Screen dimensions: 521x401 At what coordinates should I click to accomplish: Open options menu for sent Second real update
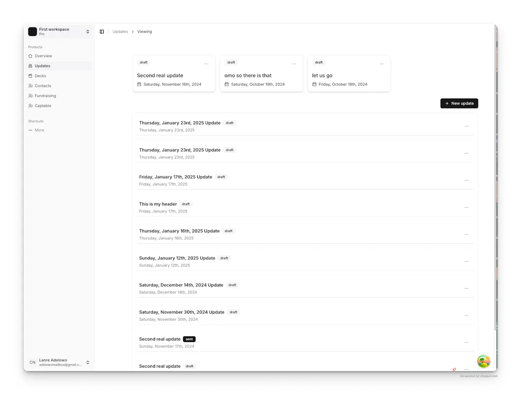coord(466,342)
